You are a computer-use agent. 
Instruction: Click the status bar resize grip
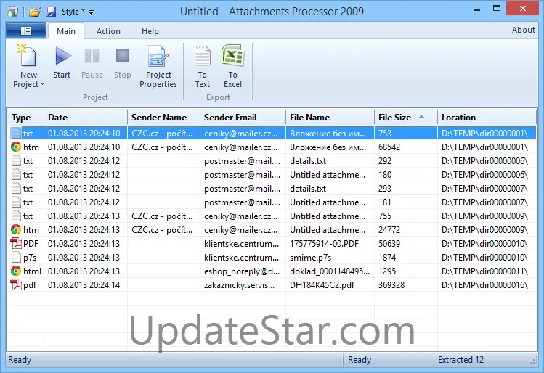[x=534, y=361]
